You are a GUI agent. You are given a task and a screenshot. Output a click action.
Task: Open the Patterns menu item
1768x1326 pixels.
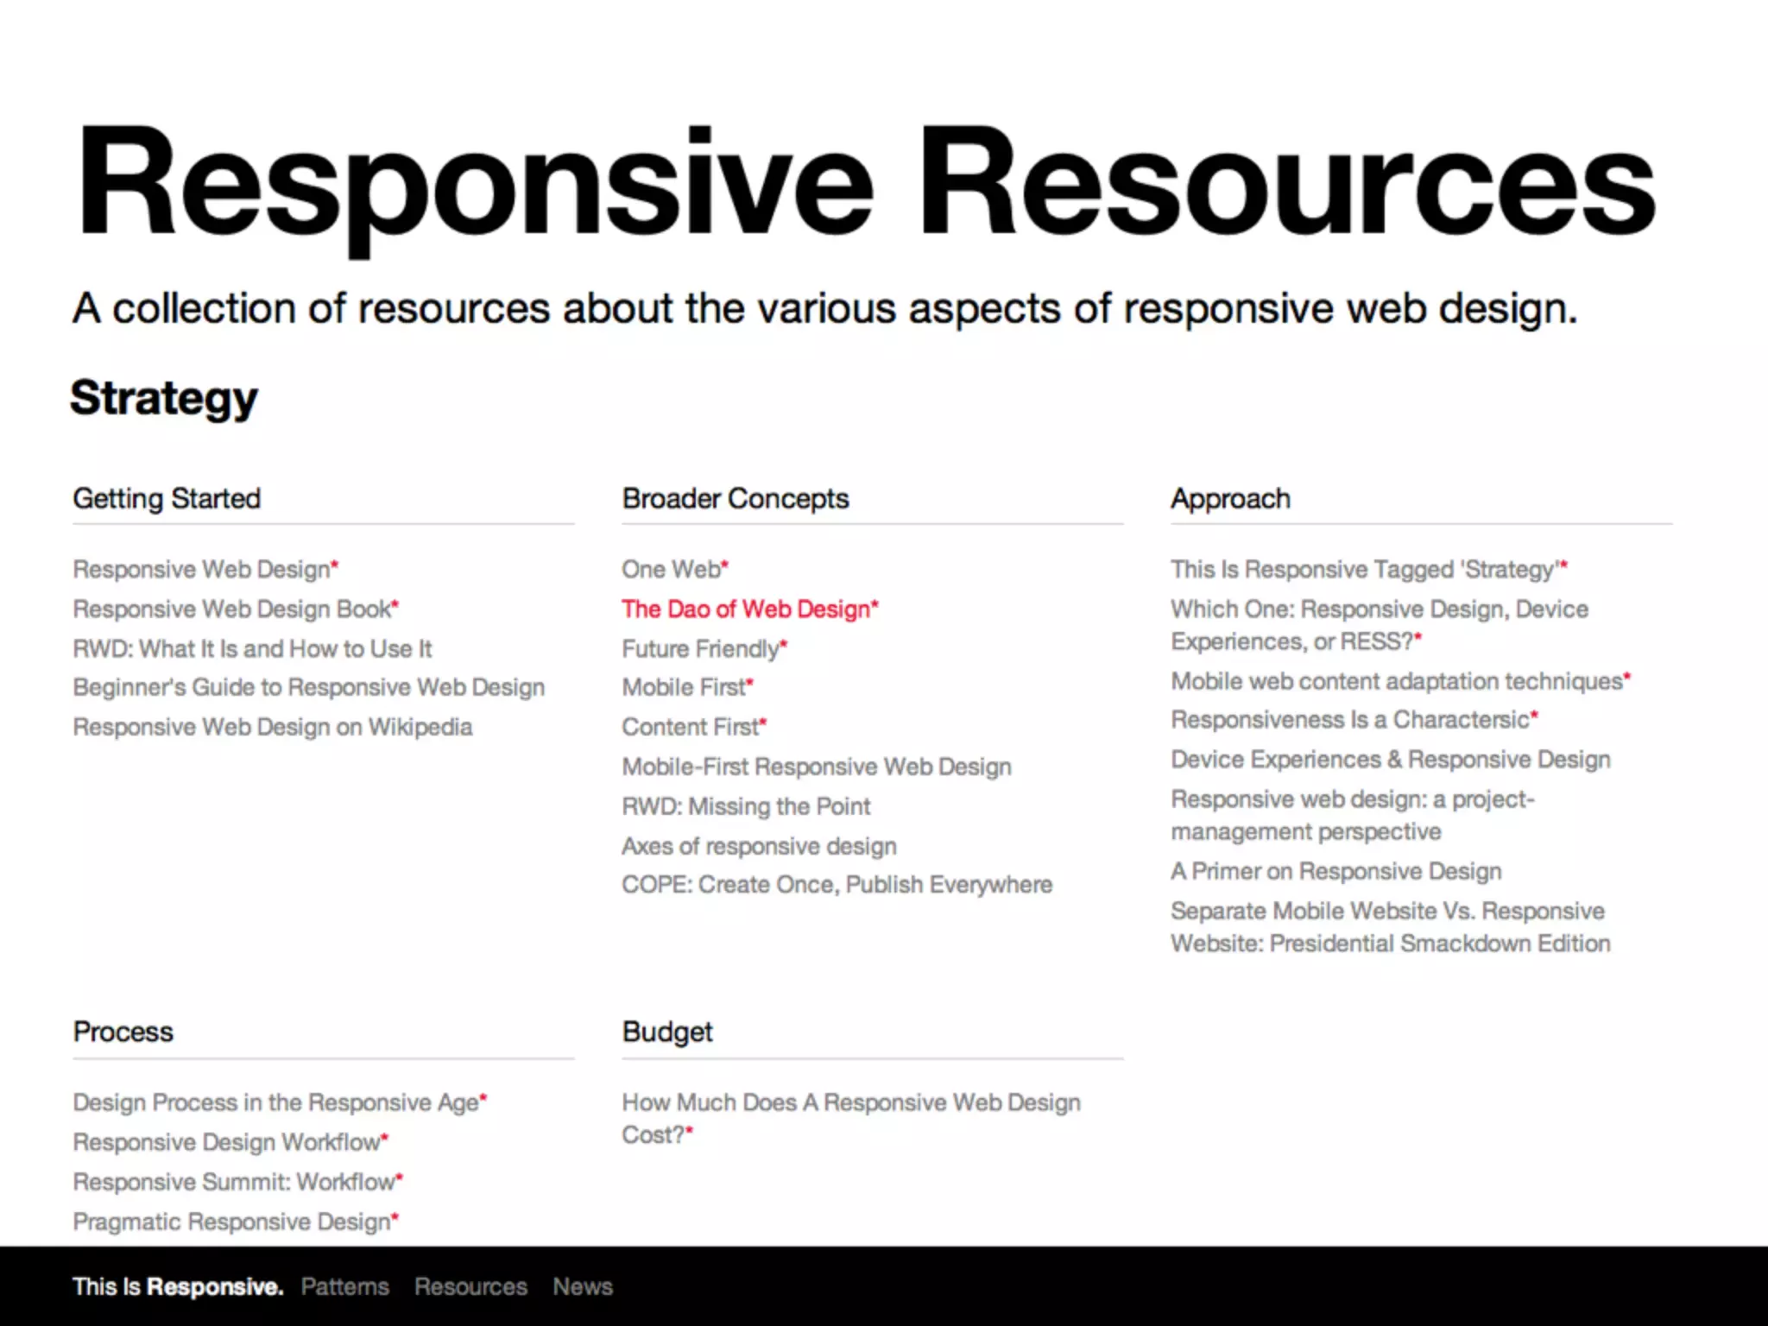pyautogui.click(x=344, y=1286)
